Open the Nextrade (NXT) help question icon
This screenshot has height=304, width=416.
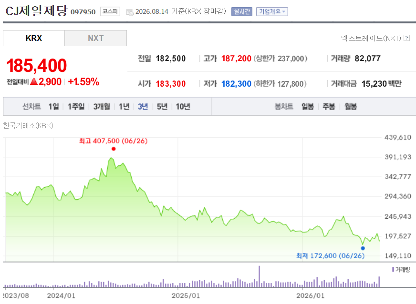pos(406,38)
